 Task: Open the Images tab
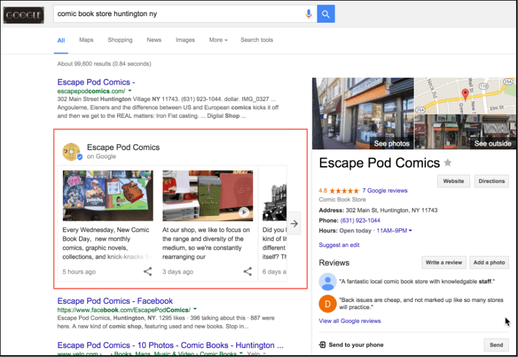click(x=185, y=40)
